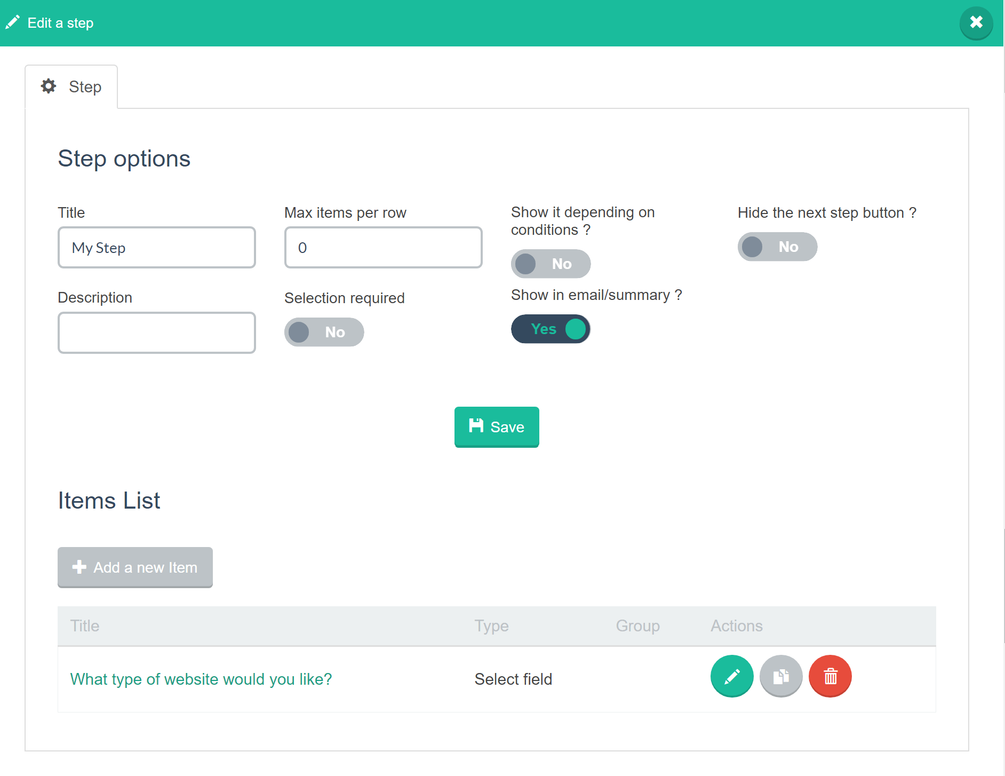Enable the Selection required toggle
This screenshot has width=1005, height=776.
coord(324,332)
